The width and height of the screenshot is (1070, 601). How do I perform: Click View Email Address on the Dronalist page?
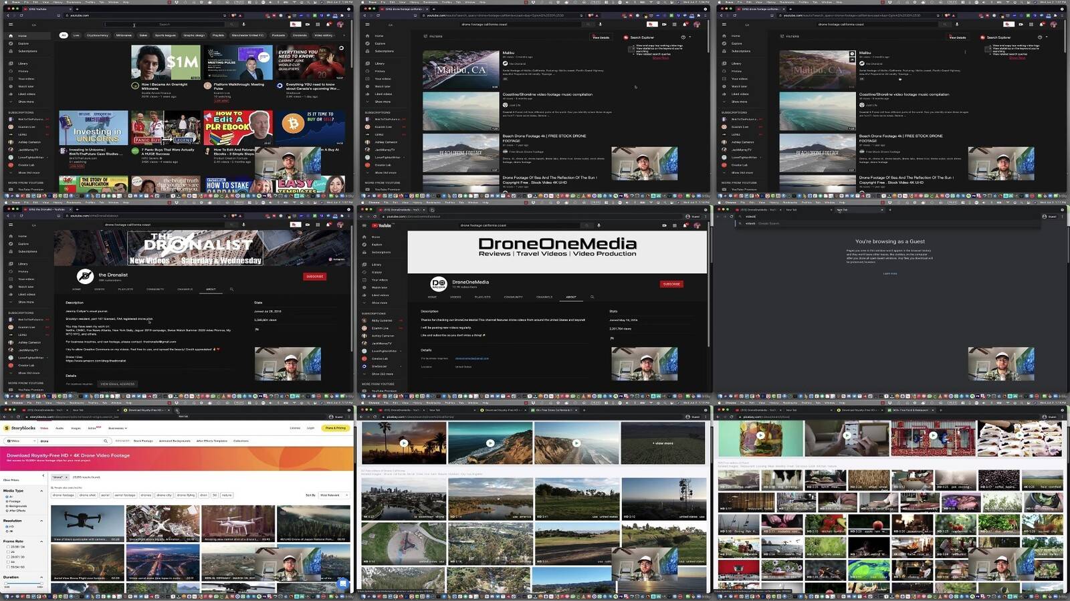(118, 384)
